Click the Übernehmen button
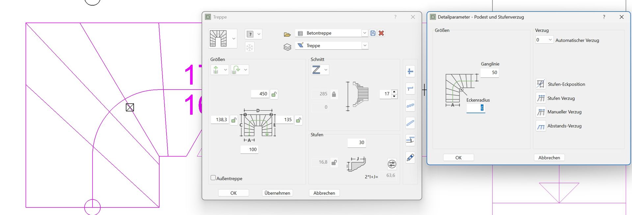This screenshot has width=632, height=215. [277, 193]
